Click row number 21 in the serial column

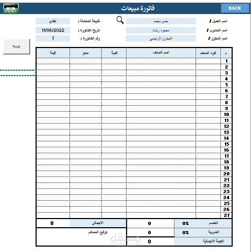[x=226, y=180]
